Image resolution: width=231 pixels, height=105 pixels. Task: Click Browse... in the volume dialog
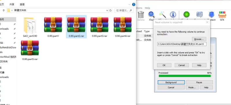(x=199, y=39)
